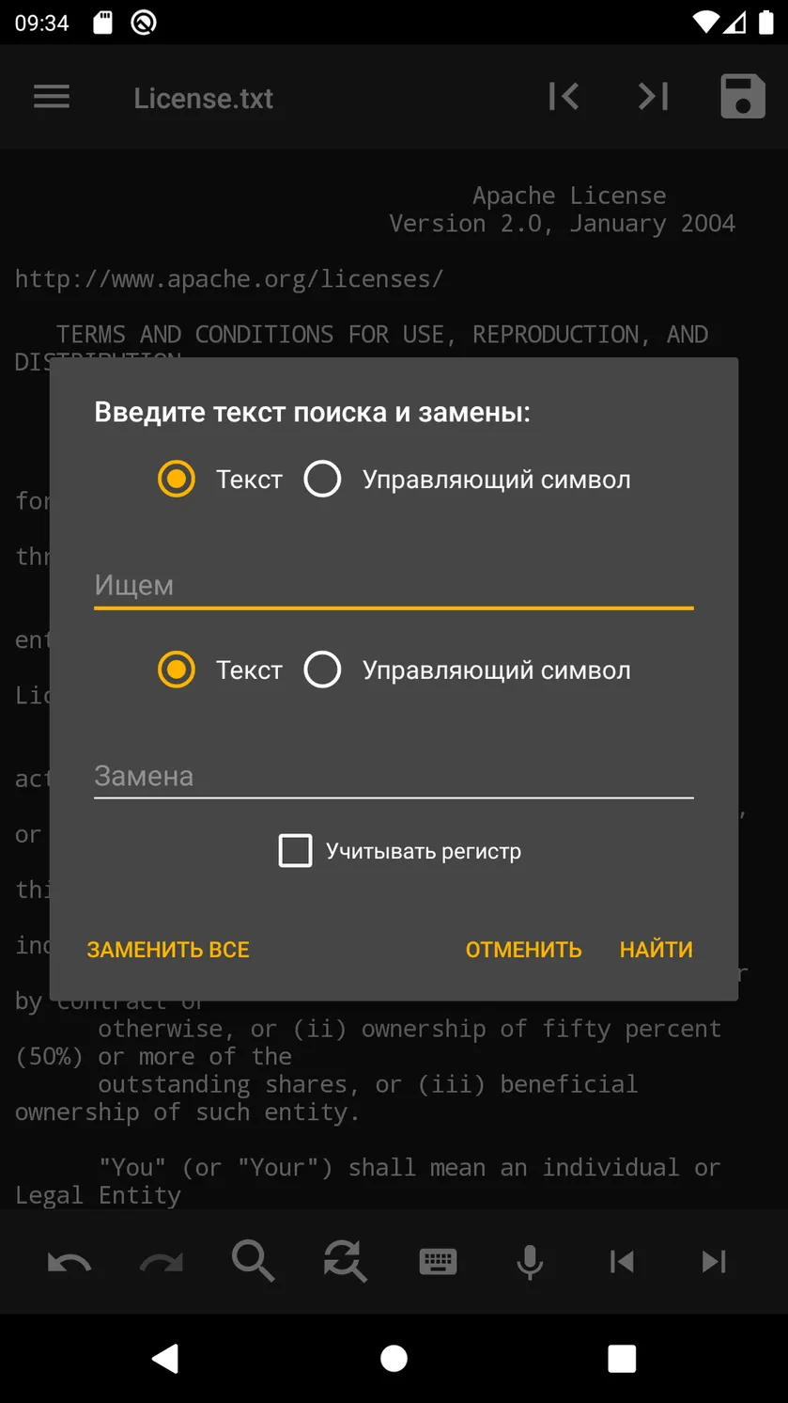
Task: Focus the Замена replacement input field
Action: [394, 776]
